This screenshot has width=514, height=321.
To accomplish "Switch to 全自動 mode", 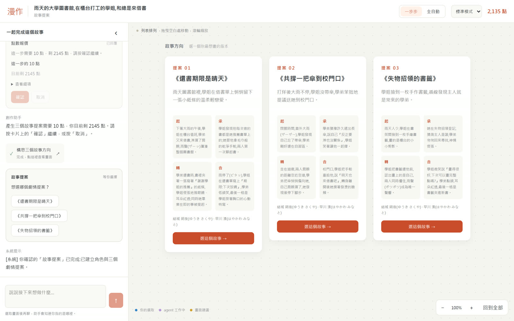I will click(433, 12).
